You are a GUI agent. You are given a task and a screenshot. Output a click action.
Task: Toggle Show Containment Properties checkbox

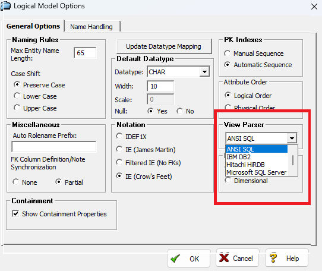(15, 213)
